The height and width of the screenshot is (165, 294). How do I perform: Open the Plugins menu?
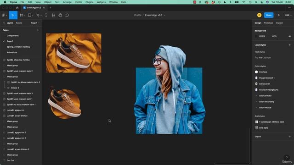pyautogui.click(x=90, y=2)
